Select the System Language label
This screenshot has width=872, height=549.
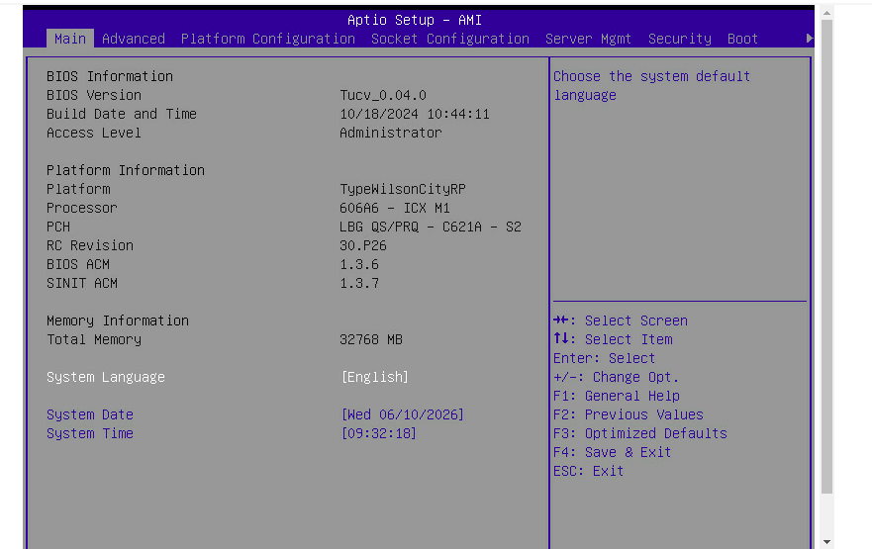(x=106, y=377)
